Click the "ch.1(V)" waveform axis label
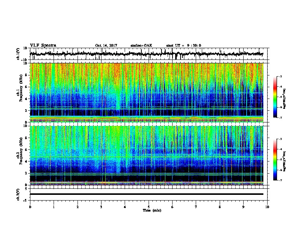Screen dimensions: 301x232 click(x=18, y=54)
